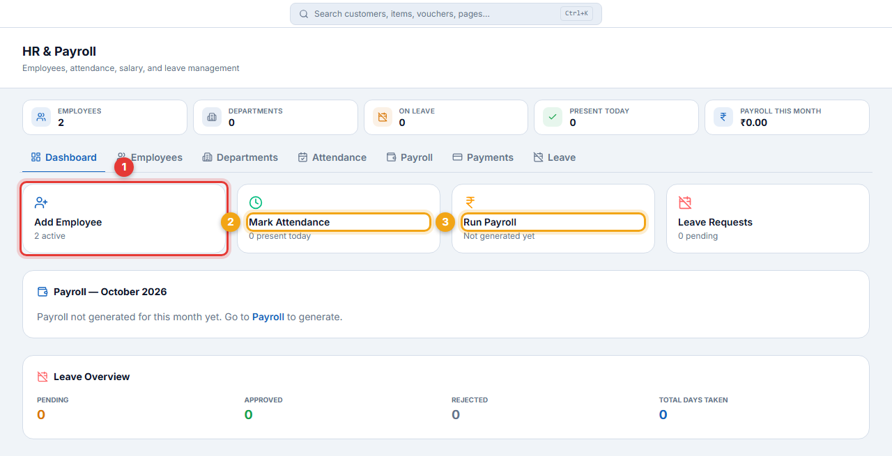Viewport: 892px width, 456px height.
Task: Click the search magnifier icon
Action: click(304, 14)
